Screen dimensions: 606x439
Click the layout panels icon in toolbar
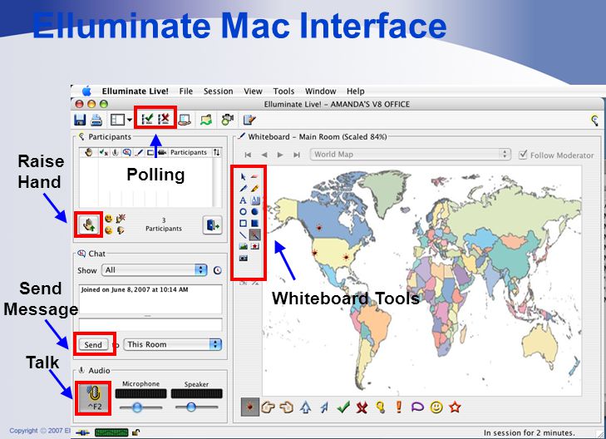pos(117,120)
